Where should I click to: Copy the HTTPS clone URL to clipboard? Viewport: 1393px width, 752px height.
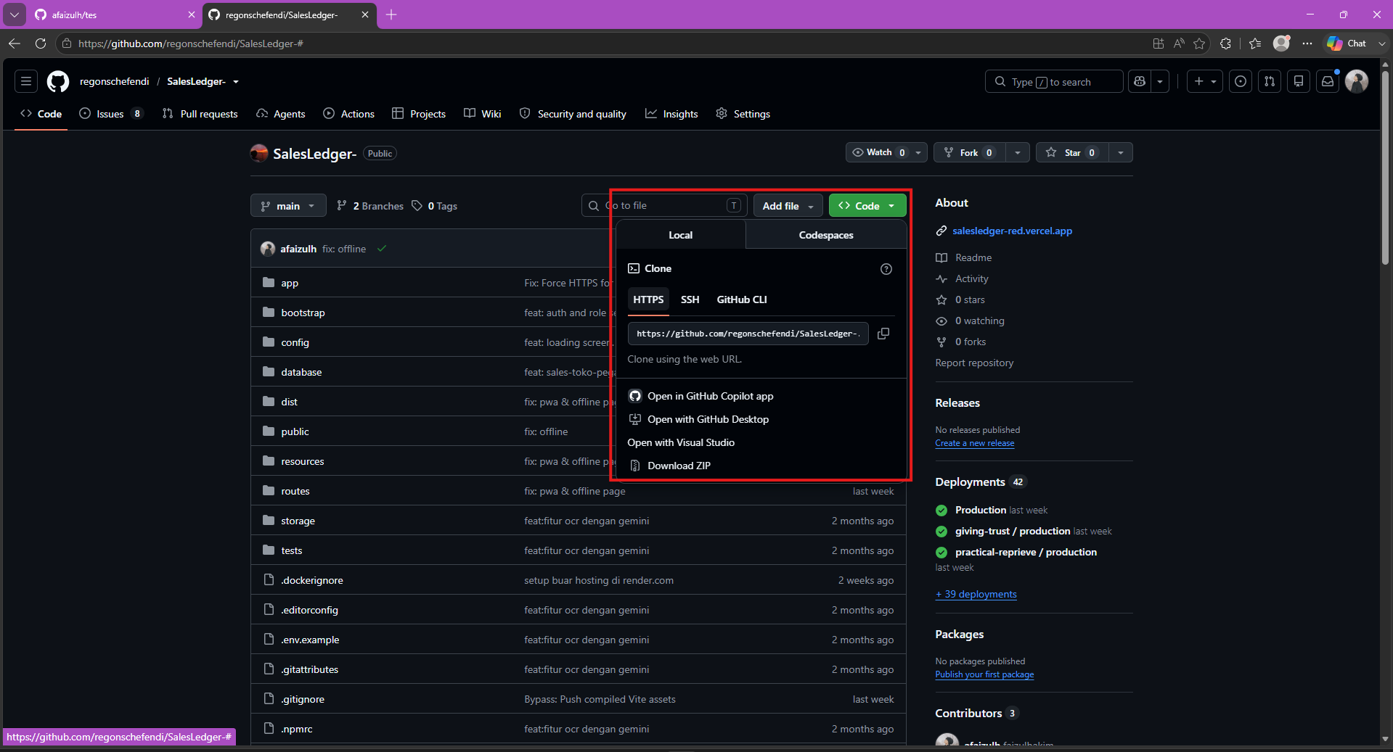pyautogui.click(x=883, y=334)
